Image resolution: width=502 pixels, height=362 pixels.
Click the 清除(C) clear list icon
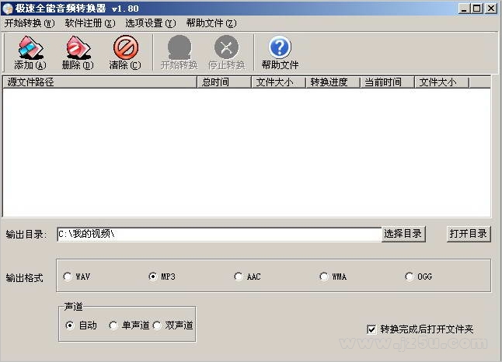click(x=126, y=47)
